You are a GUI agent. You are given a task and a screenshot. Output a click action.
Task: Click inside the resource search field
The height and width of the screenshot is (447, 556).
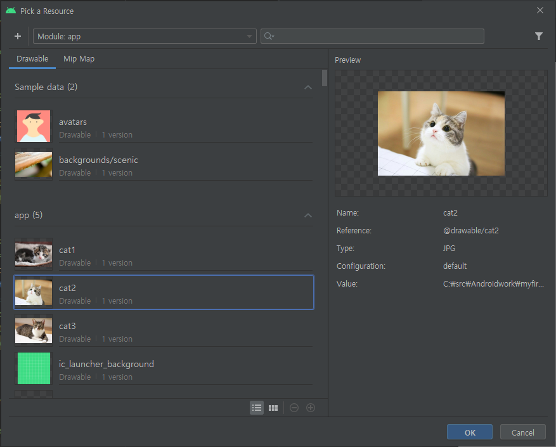click(372, 36)
